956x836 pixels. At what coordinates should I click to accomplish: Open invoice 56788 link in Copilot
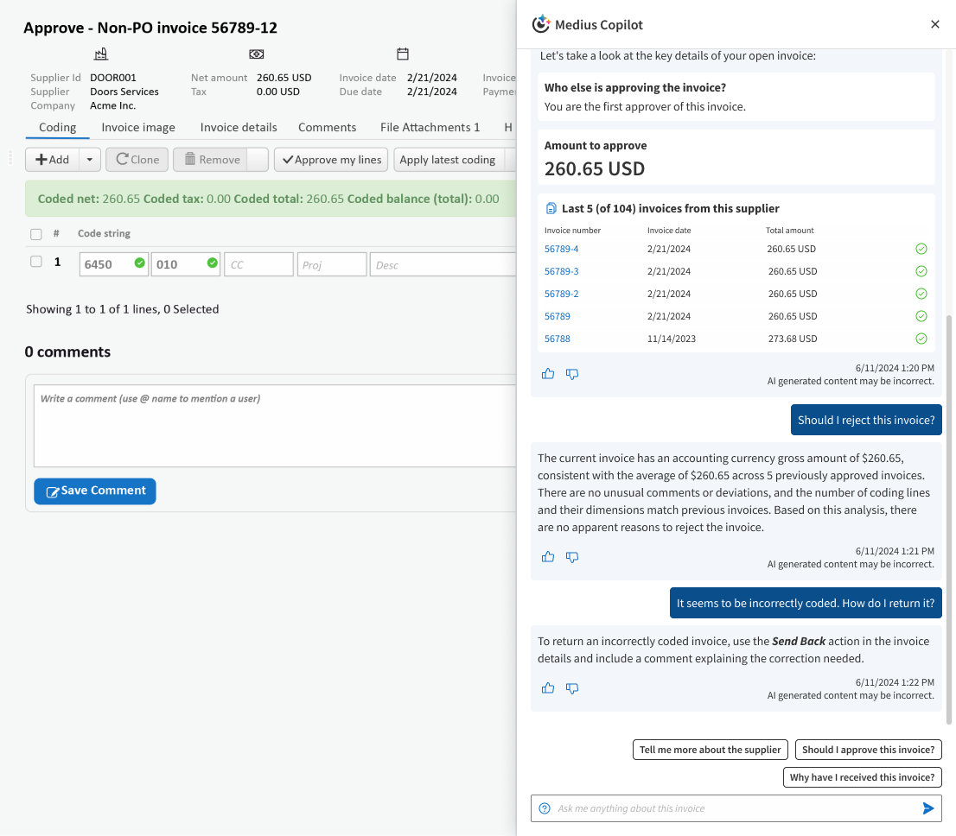[x=558, y=339]
